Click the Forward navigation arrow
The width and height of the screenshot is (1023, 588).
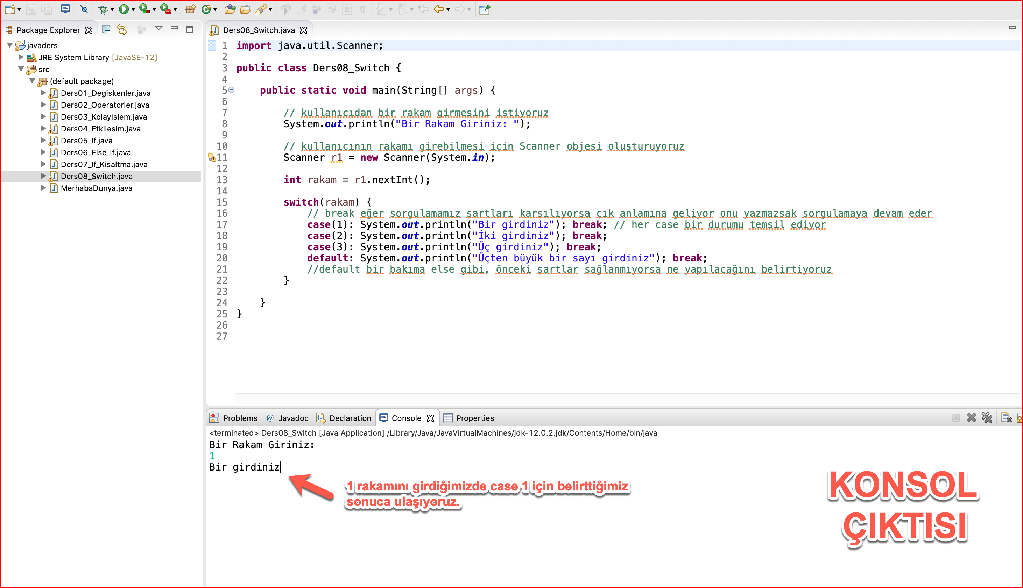[460, 9]
